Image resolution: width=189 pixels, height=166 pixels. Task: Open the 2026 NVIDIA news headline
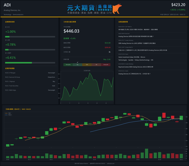[x=138, y=30]
